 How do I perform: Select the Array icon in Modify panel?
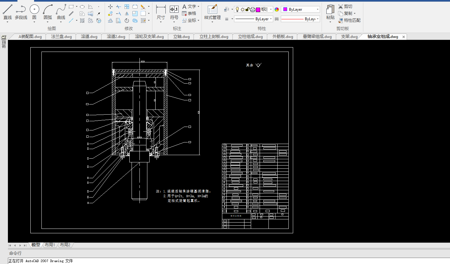127,6
